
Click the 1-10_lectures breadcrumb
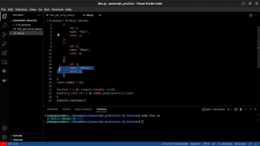coord(54,21)
